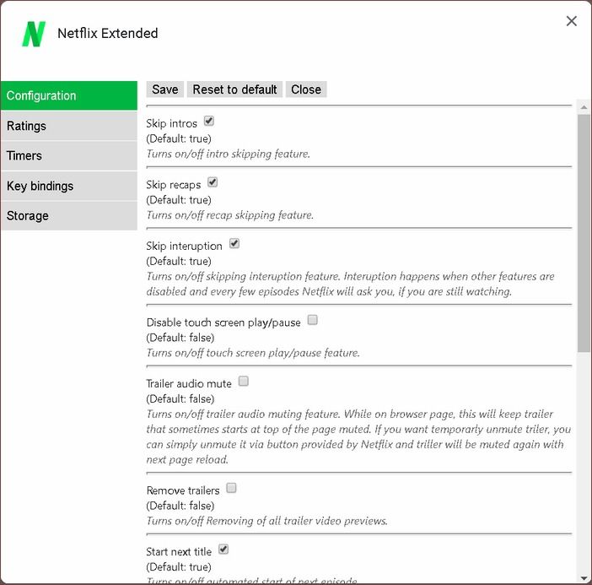The image size is (592, 585).
Task: Click the Skip interuption label
Action: [184, 246]
